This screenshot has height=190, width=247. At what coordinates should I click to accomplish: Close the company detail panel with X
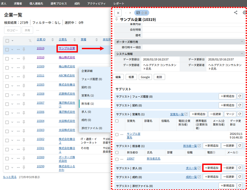(x=118, y=13)
